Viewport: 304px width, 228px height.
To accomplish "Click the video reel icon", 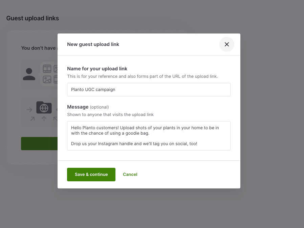I will pos(56,80).
